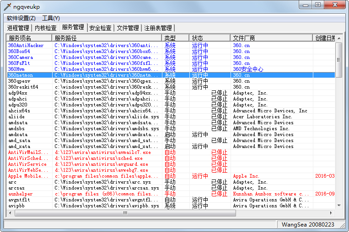
Task: Switch to the 内核检查 tab
Action: click(46, 28)
